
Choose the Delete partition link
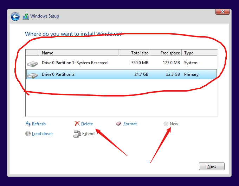click(x=87, y=124)
